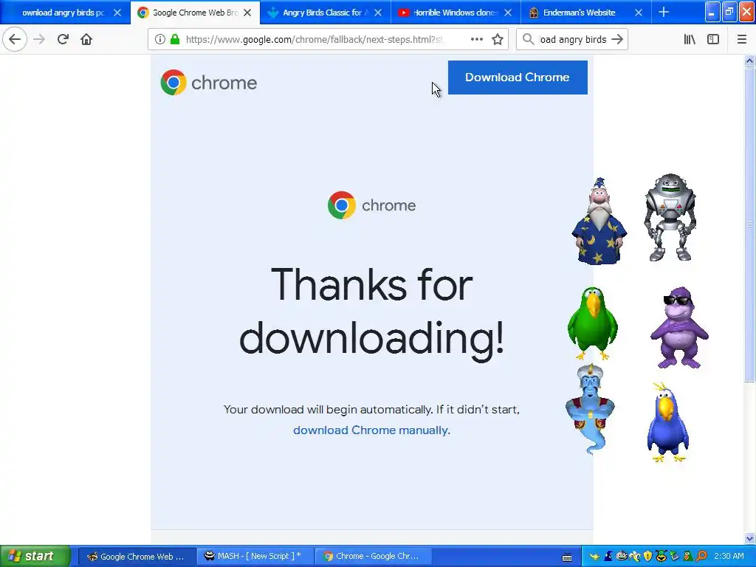Click the yellow security shield tray icon
Screen dimensions: 756x567
point(647,556)
